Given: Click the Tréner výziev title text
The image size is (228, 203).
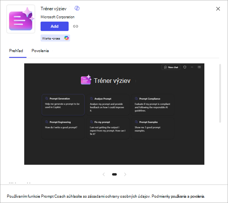Looking at the screenshot, I should coord(54,9).
